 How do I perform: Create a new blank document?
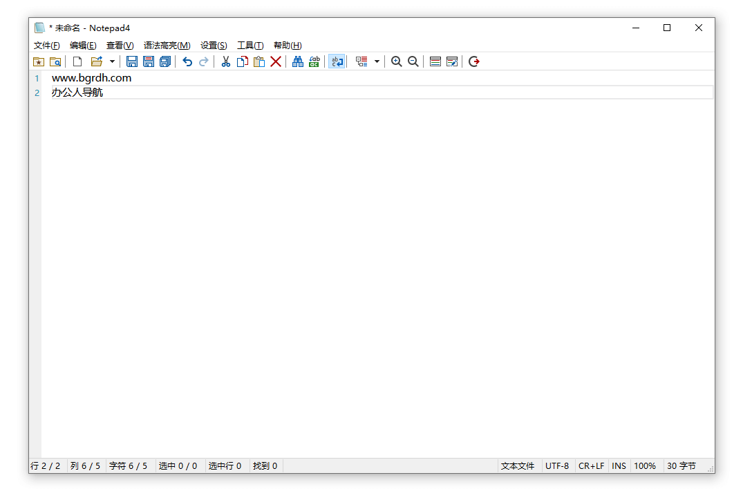click(x=77, y=61)
